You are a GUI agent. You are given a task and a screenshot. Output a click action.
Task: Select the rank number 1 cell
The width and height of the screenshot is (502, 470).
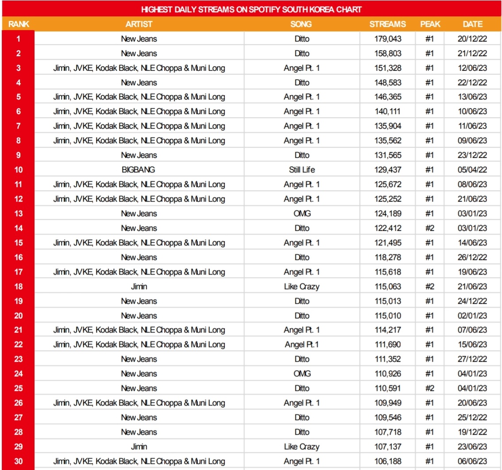point(18,39)
